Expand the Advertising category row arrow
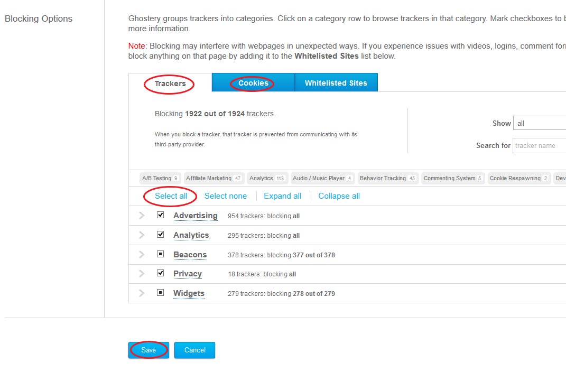The image size is (566, 372). point(142,216)
